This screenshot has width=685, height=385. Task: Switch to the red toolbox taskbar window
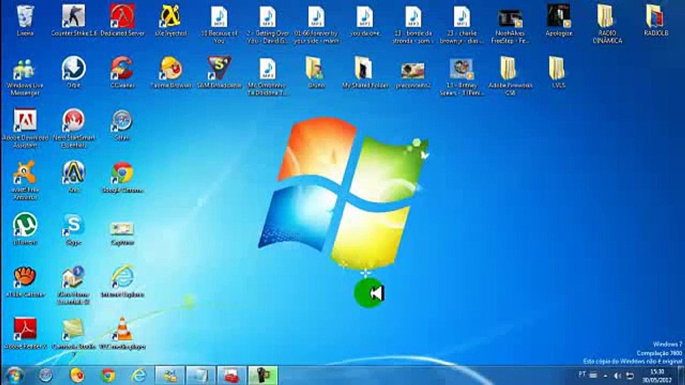tap(232, 375)
